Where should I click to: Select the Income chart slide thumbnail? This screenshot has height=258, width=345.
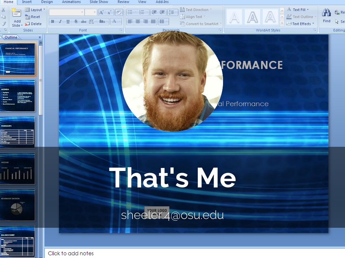coord(18,169)
